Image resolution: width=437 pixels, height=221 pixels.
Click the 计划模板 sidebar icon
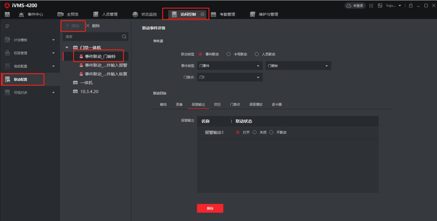8,40
